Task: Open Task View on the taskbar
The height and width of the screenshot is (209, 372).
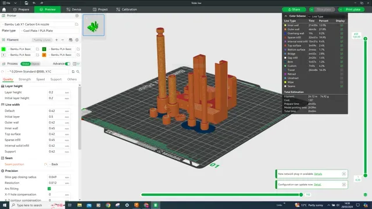Action: [x=70, y=205]
